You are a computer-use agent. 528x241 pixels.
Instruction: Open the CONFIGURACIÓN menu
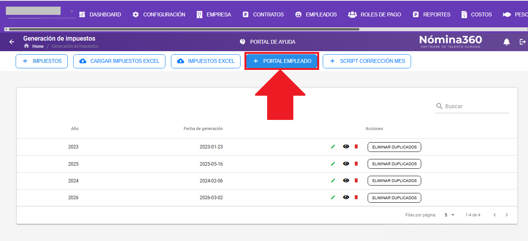[159, 14]
